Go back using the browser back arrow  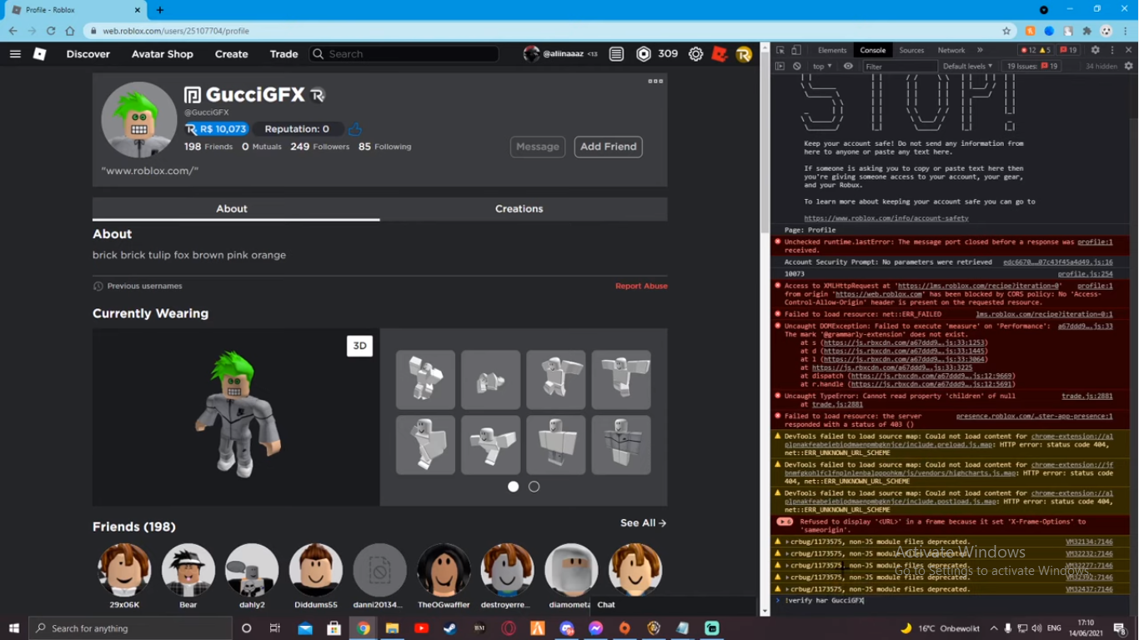pos(13,31)
